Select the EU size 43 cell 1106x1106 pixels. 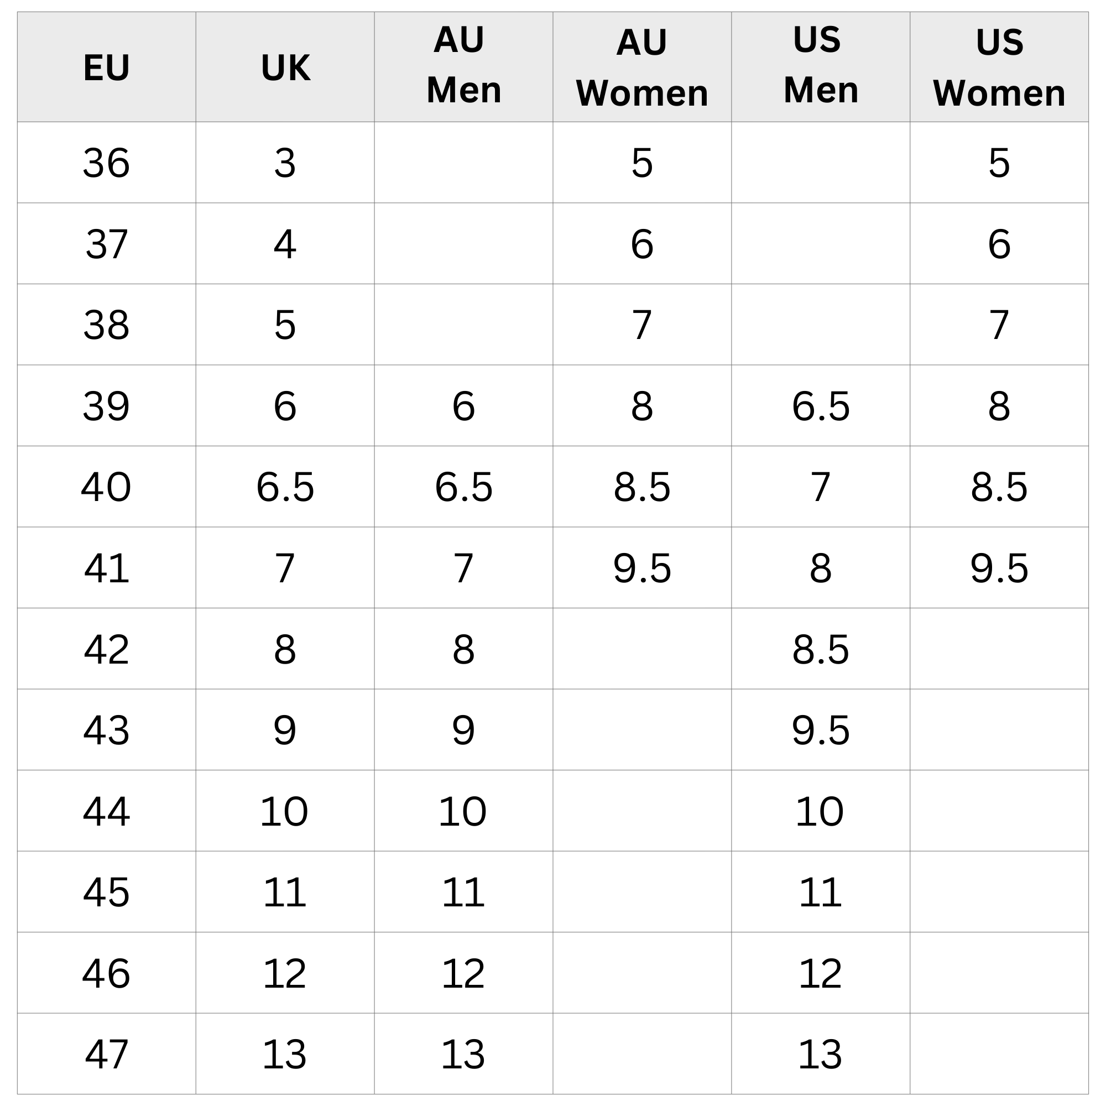[107, 730]
